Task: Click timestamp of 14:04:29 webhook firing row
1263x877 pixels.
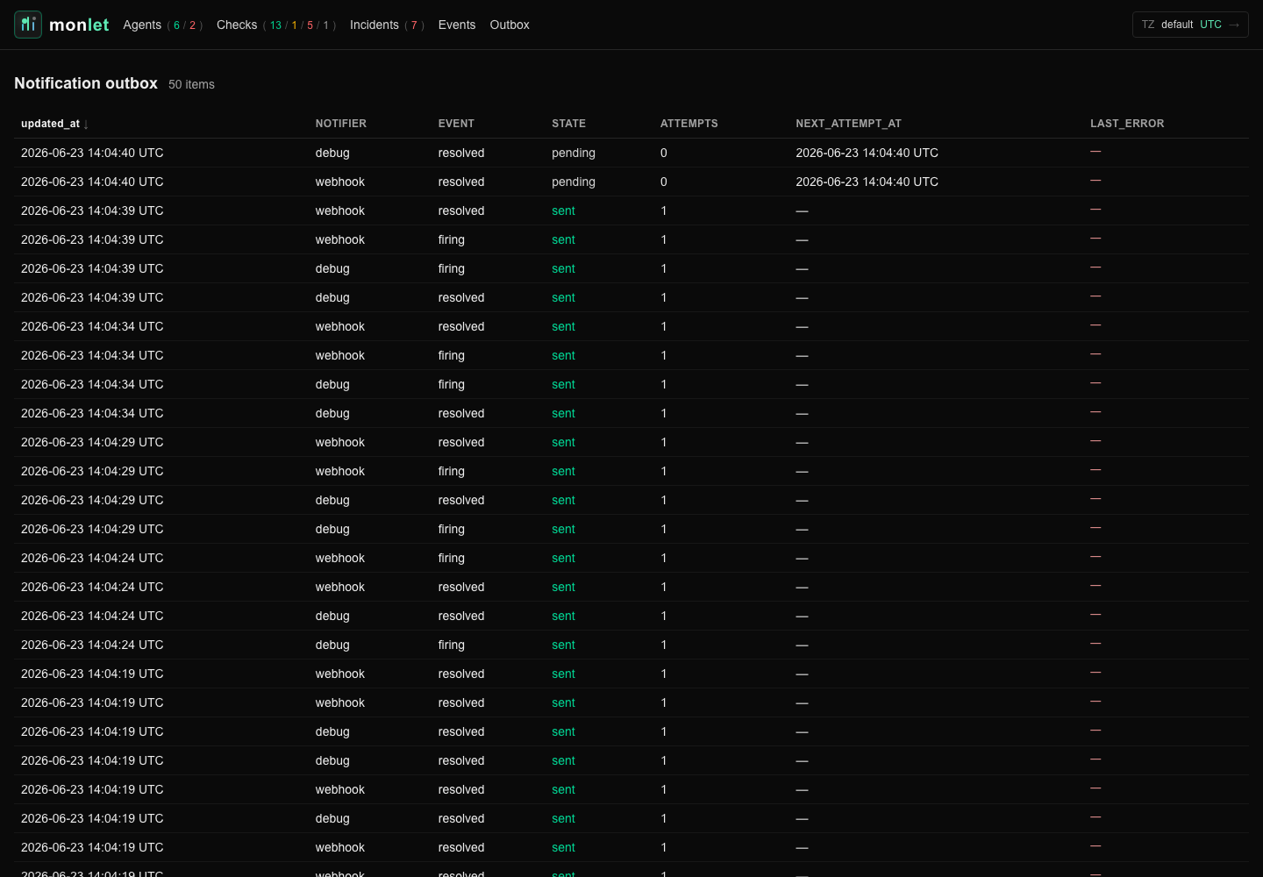Action: pyautogui.click(x=92, y=471)
